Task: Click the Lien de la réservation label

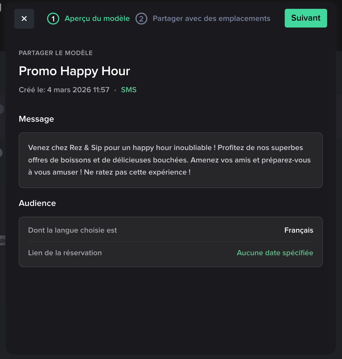Action: point(65,253)
